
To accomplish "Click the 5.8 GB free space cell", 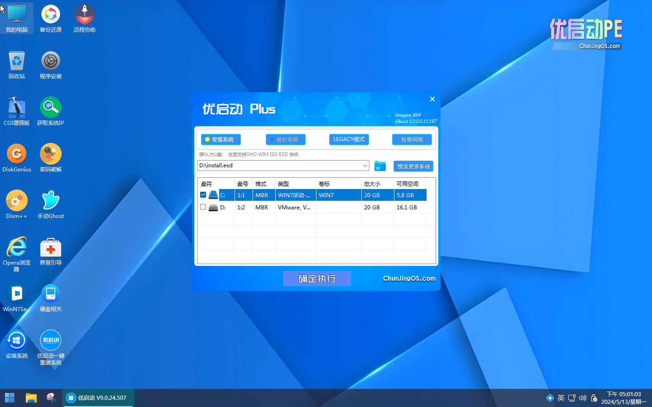I will coord(410,195).
